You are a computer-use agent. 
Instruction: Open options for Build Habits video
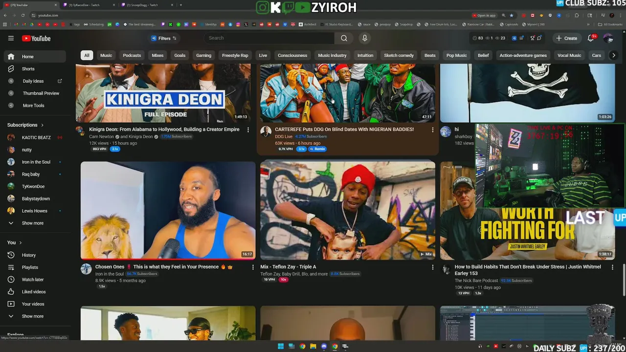point(612,267)
